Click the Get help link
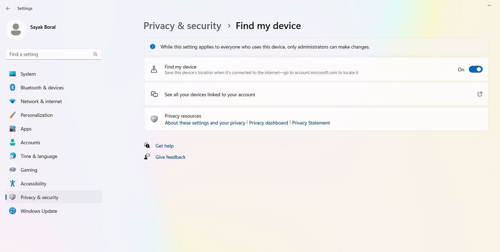 (165, 146)
